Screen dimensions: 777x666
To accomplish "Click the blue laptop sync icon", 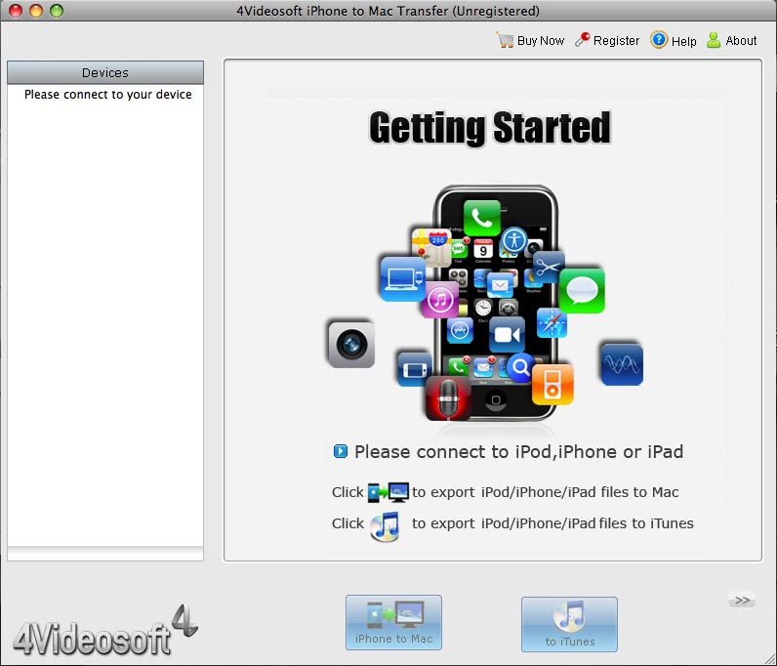I will click(402, 278).
